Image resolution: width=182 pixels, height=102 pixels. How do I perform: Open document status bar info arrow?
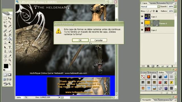(59, 97)
